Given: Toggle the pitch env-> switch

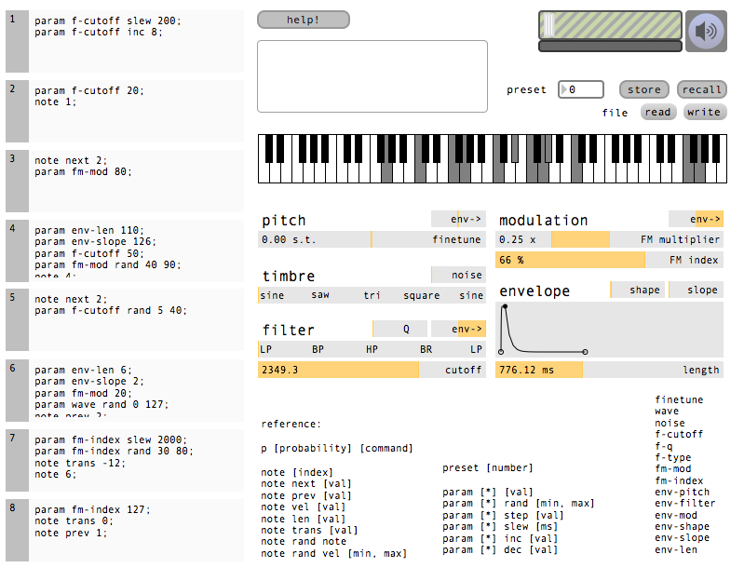Looking at the screenshot, I should pyautogui.click(x=458, y=219).
